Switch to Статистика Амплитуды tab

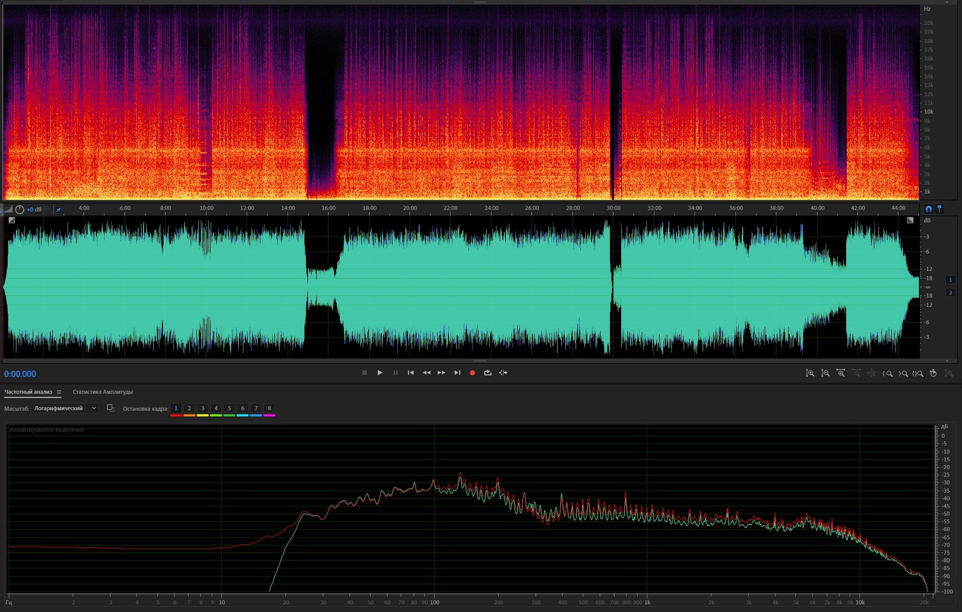(103, 392)
